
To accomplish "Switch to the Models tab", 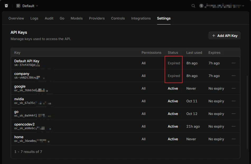I will [77, 18].
